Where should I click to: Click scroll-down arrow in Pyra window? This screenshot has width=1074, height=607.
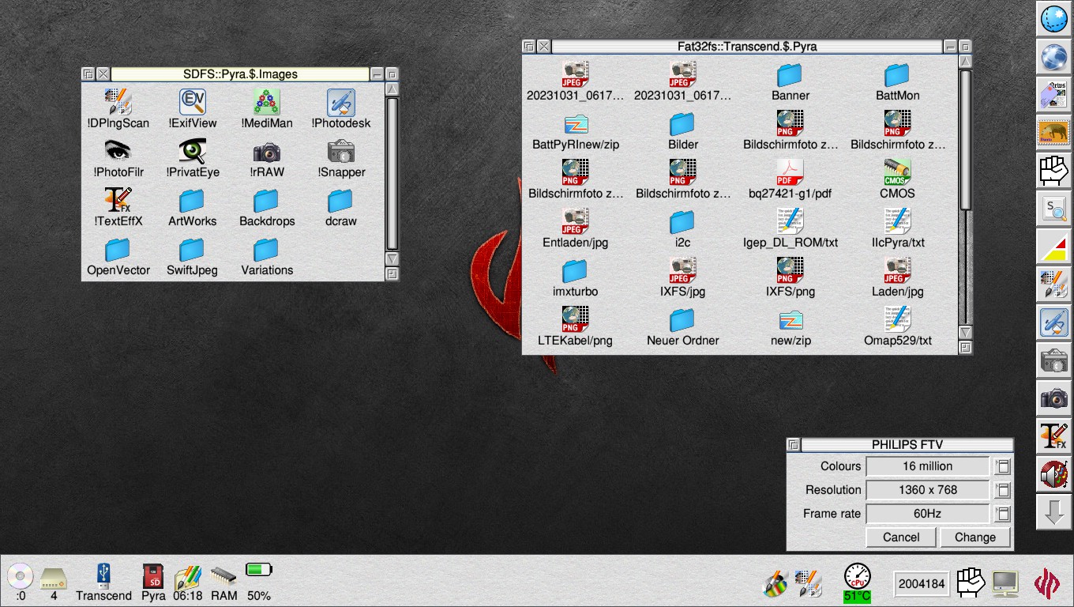(x=965, y=332)
